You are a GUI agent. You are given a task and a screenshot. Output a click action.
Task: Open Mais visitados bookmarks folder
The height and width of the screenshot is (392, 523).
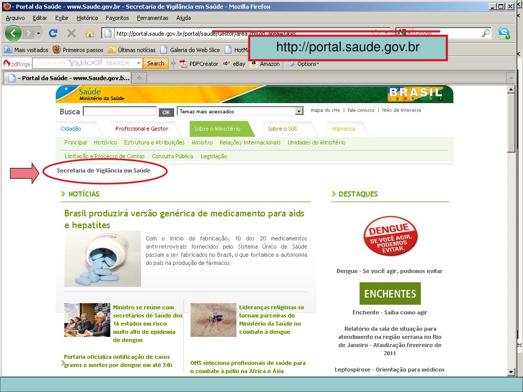tap(27, 50)
